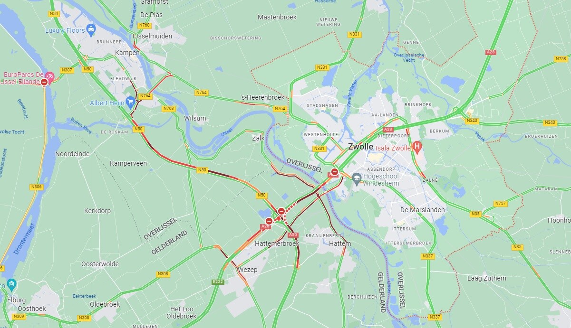Click the teal marker near Elburg
The image size is (571, 328).
coord(12,285)
